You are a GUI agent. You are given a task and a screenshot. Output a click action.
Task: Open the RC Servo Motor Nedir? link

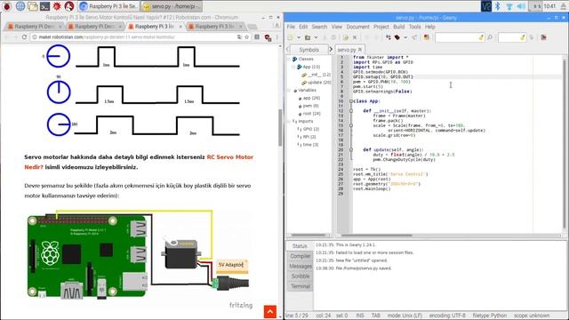coord(139,162)
